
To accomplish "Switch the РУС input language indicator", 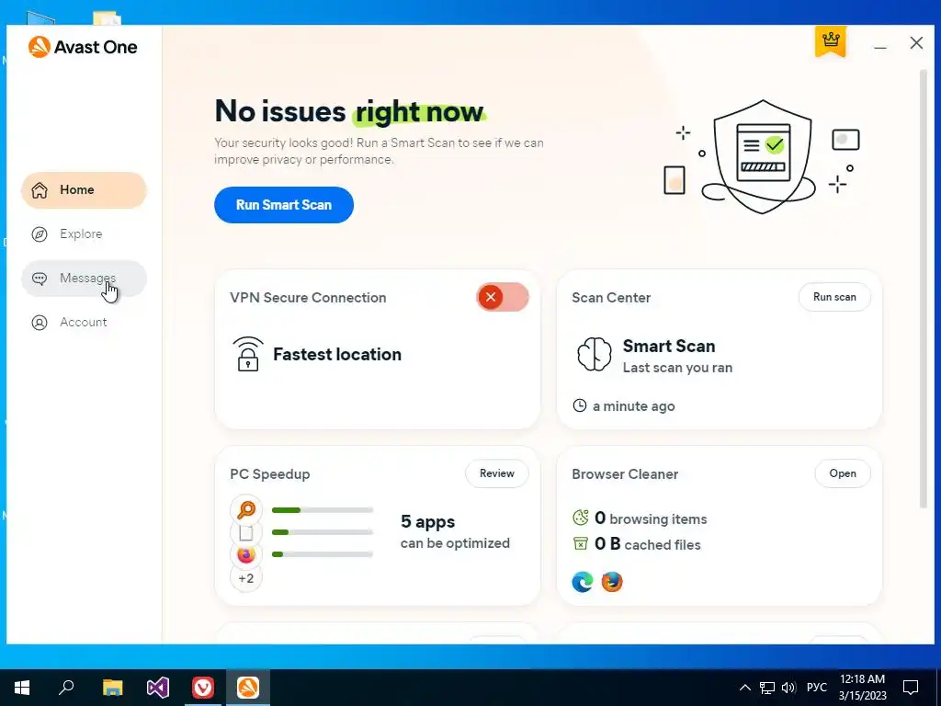I will pyautogui.click(x=817, y=688).
